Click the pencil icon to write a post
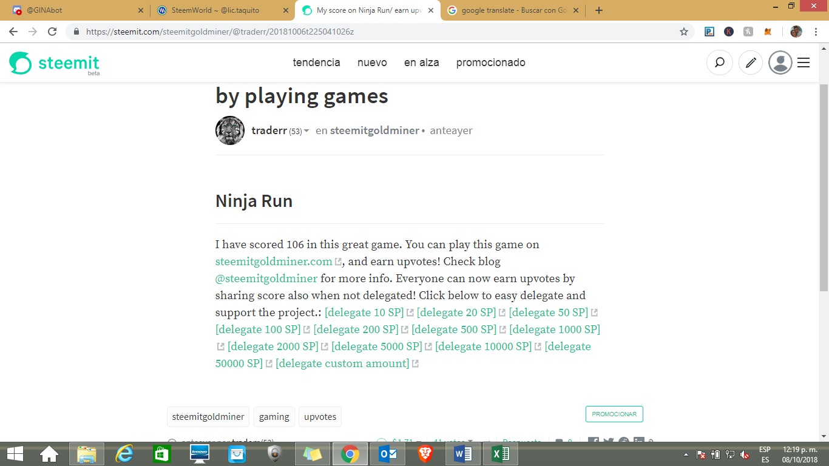 (751, 62)
